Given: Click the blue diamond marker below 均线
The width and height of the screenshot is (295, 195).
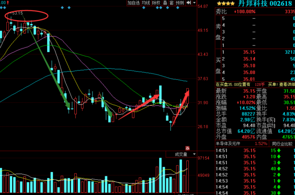Looking at the screenshot, I should 144,8.
